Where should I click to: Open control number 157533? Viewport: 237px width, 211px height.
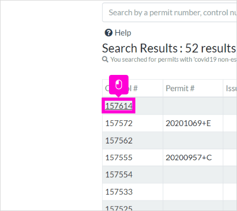click(119, 192)
